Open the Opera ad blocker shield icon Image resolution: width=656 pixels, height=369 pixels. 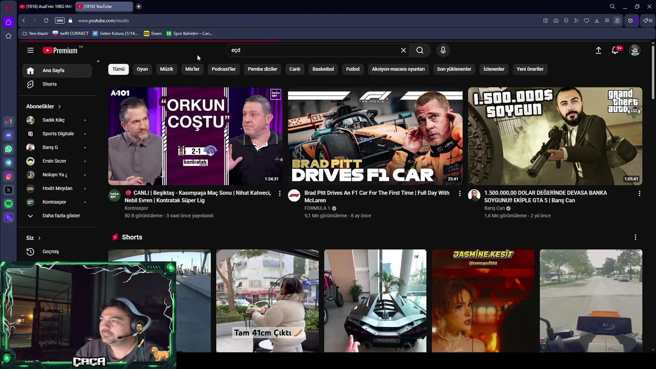point(566,20)
